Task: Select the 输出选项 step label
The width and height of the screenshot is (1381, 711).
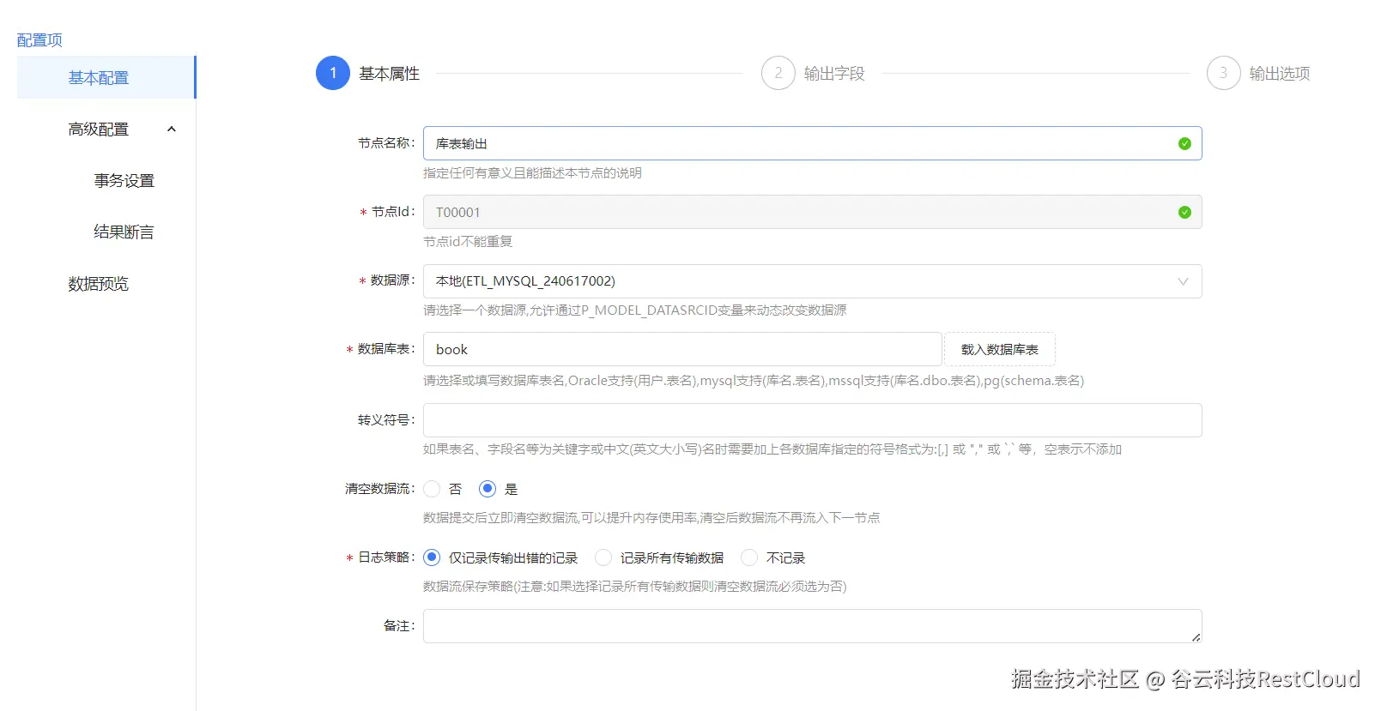Action: [x=1280, y=74]
